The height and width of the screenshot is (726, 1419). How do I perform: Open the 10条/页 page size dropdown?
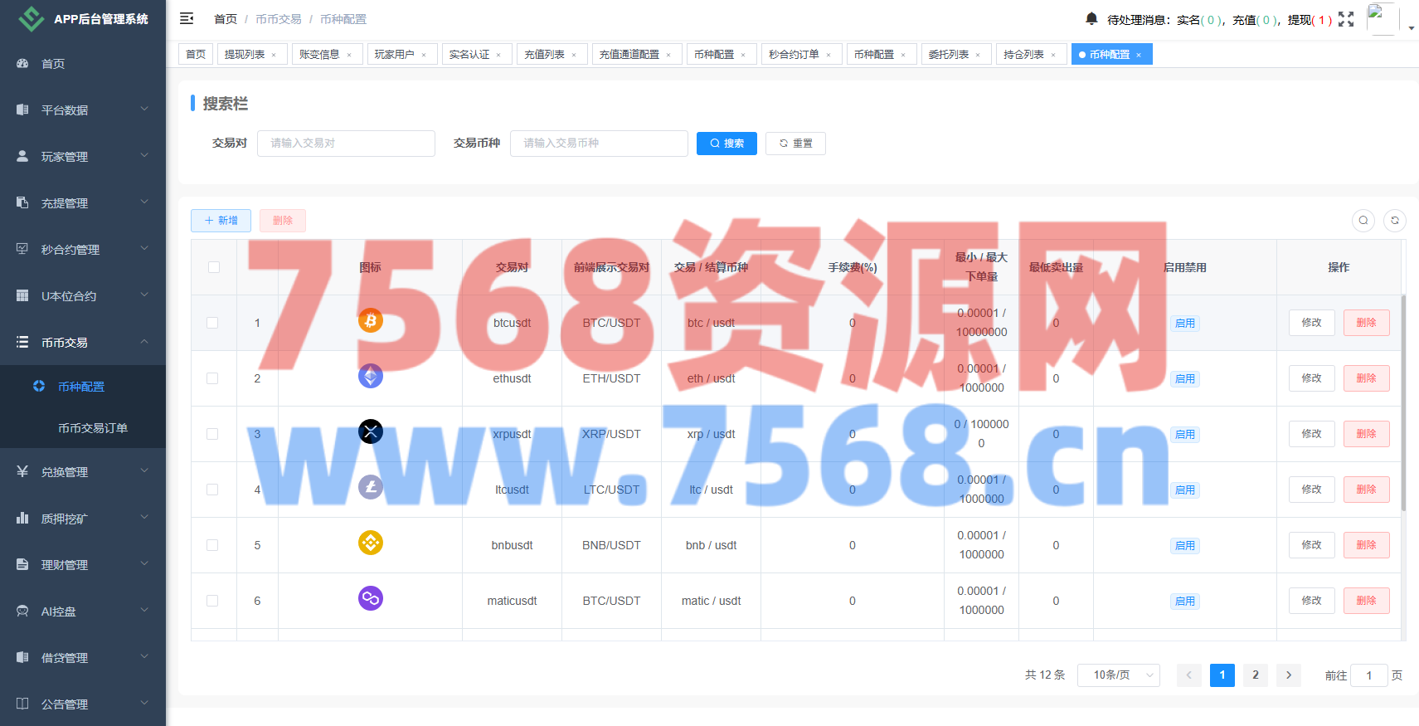coord(1118,675)
